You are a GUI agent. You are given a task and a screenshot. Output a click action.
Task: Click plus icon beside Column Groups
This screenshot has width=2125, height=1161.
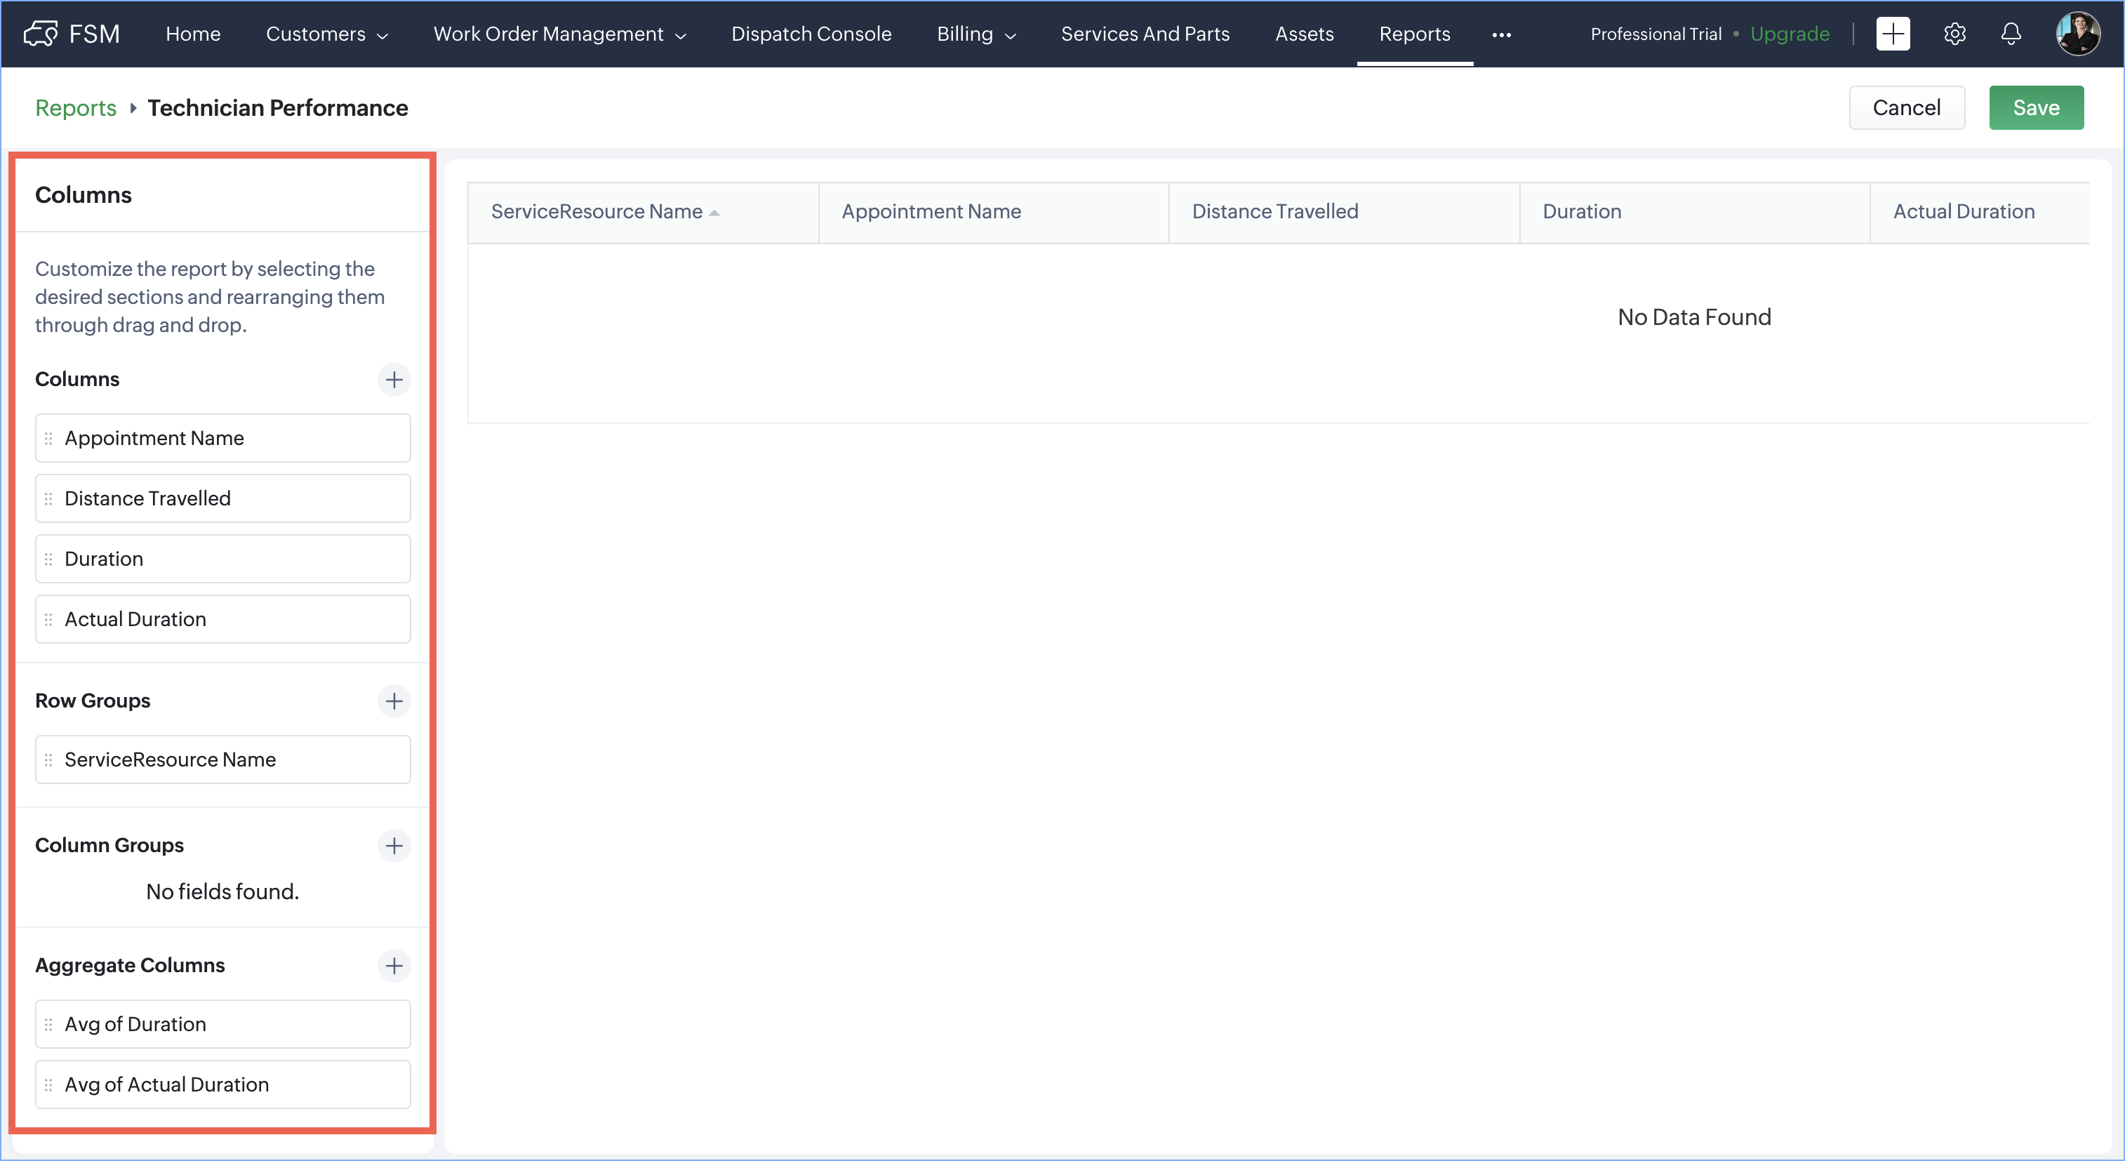[x=394, y=845]
